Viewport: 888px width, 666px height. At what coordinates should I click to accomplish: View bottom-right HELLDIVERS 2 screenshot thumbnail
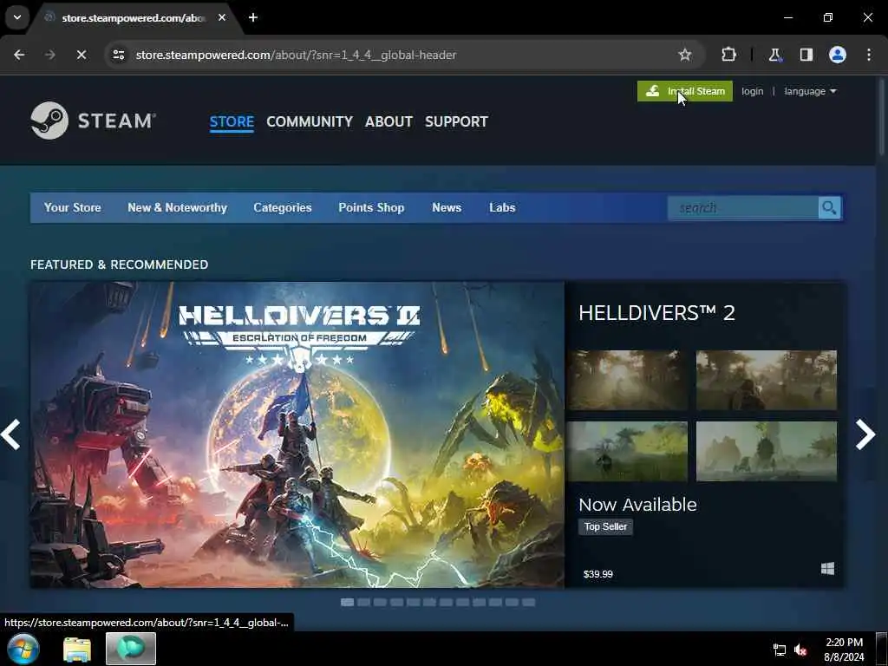(x=767, y=451)
